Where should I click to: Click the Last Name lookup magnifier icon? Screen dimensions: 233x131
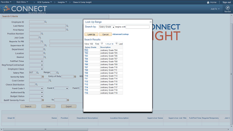click(67, 26)
